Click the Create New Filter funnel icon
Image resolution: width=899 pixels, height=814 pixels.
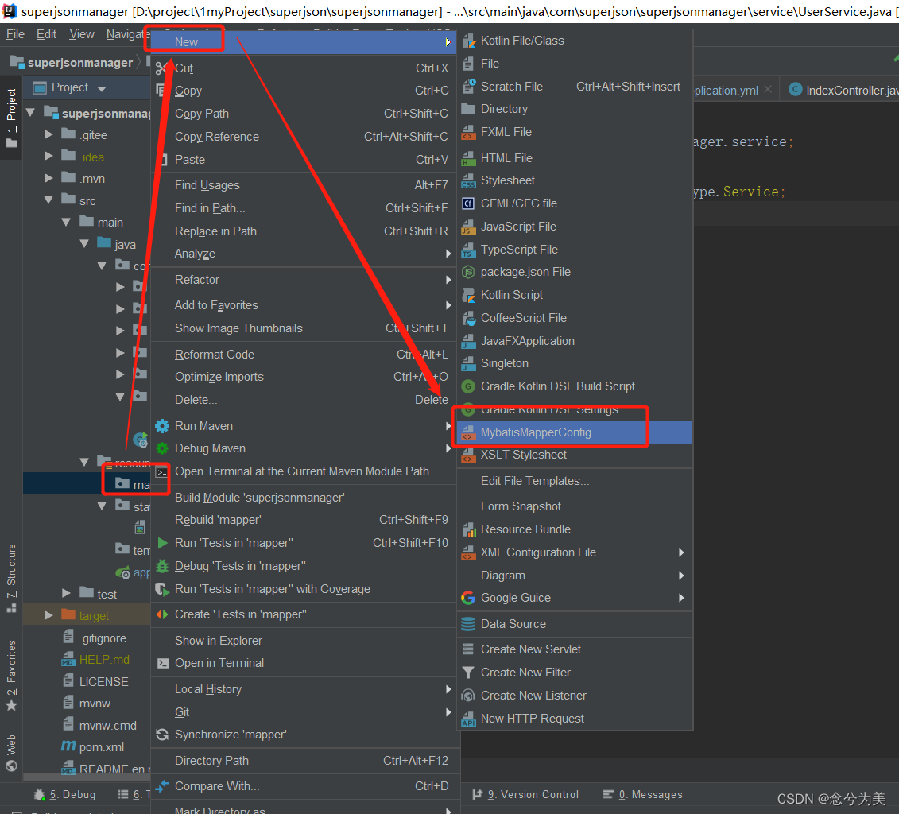pyautogui.click(x=468, y=673)
